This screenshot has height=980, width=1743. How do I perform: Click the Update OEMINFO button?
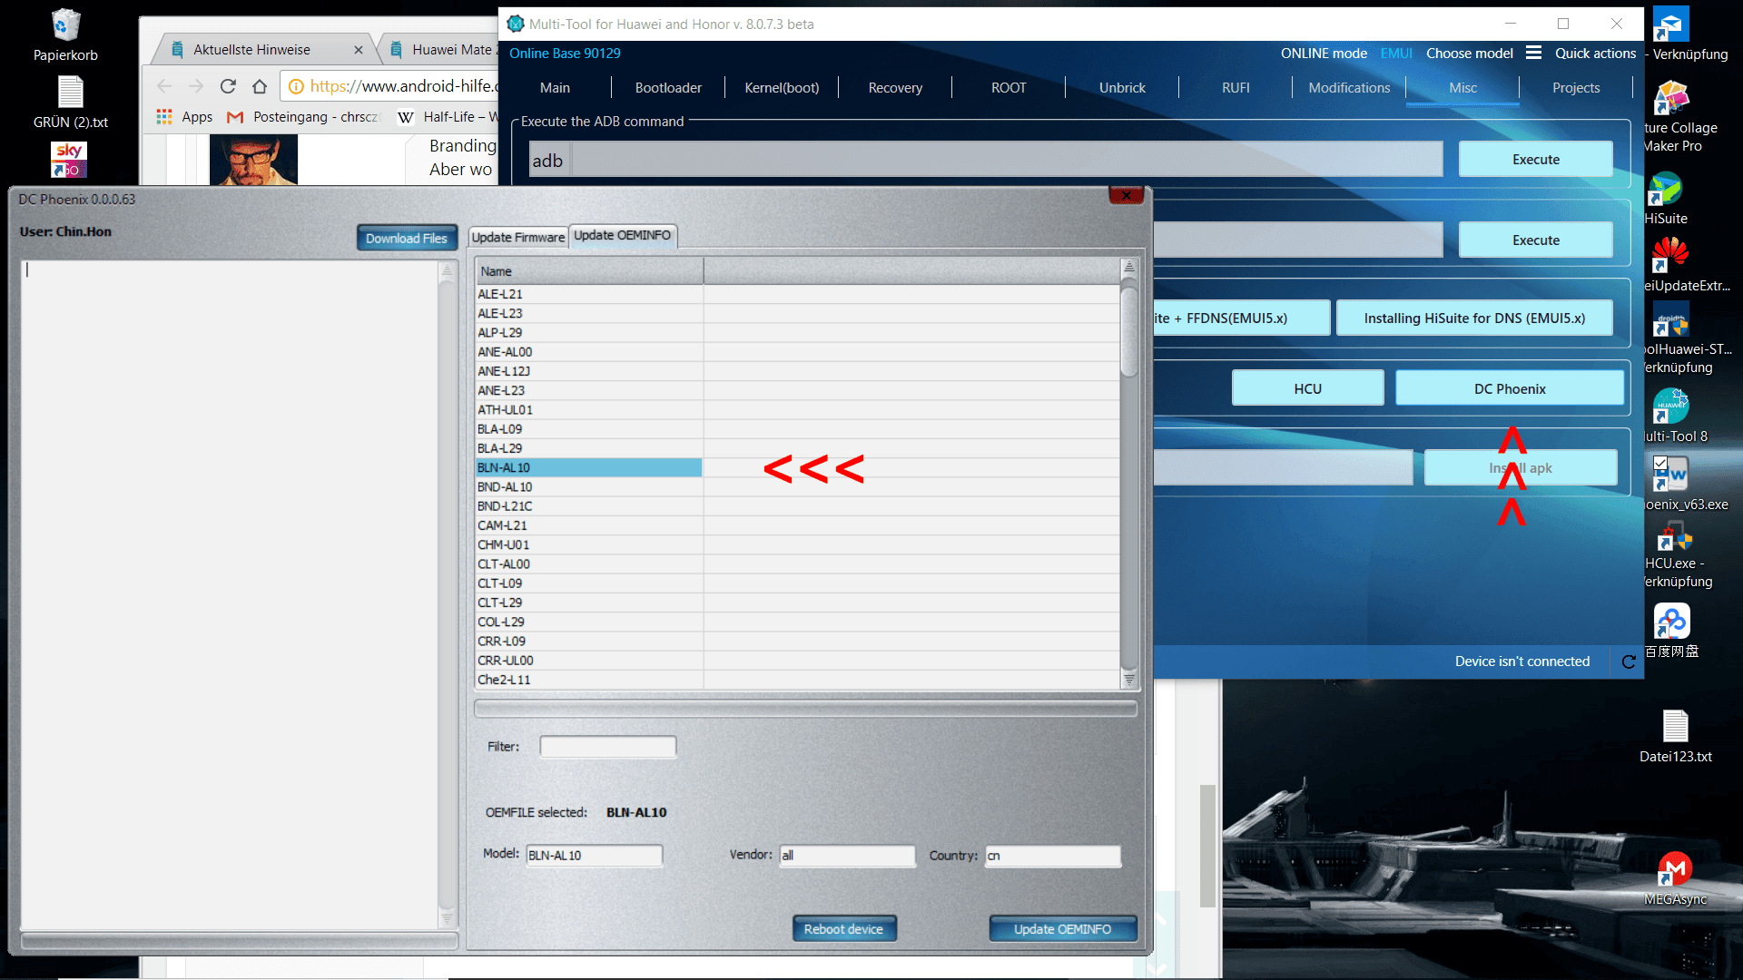(x=1062, y=929)
